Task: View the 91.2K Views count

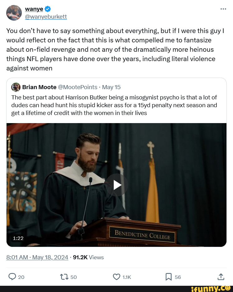Action: 88,257
